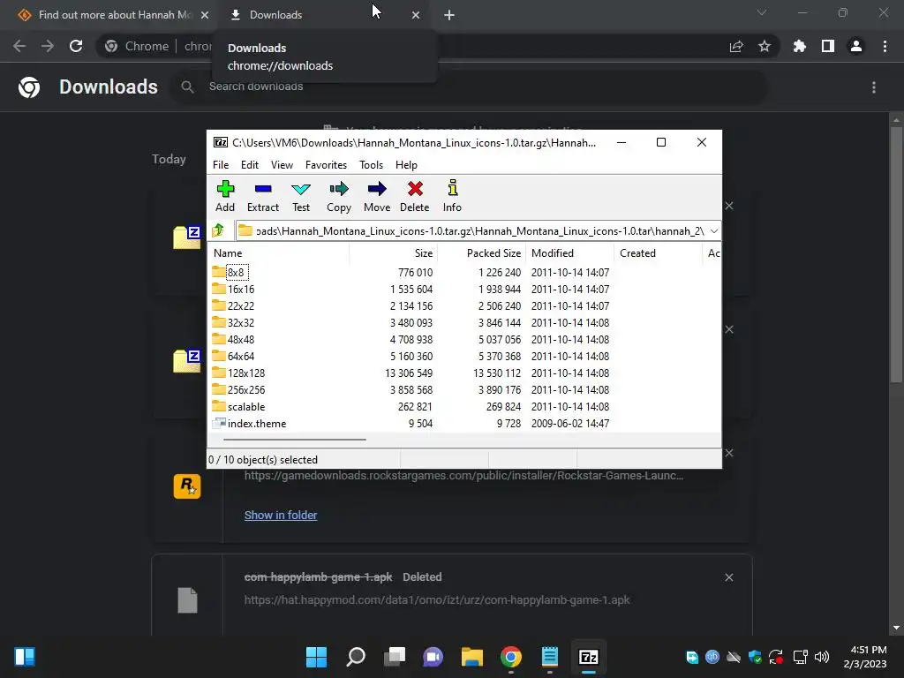Screen dimensions: 904x678
Task: Open the Edit menu in 7-Zip
Action: coord(250,165)
